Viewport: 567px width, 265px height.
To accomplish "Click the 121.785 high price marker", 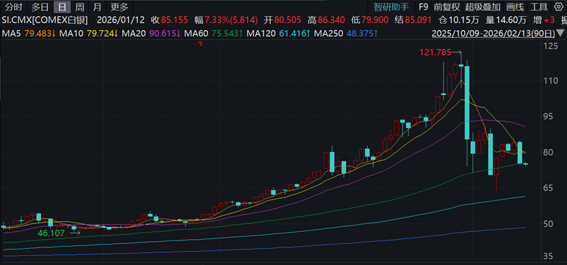I will [x=435, y=52].
